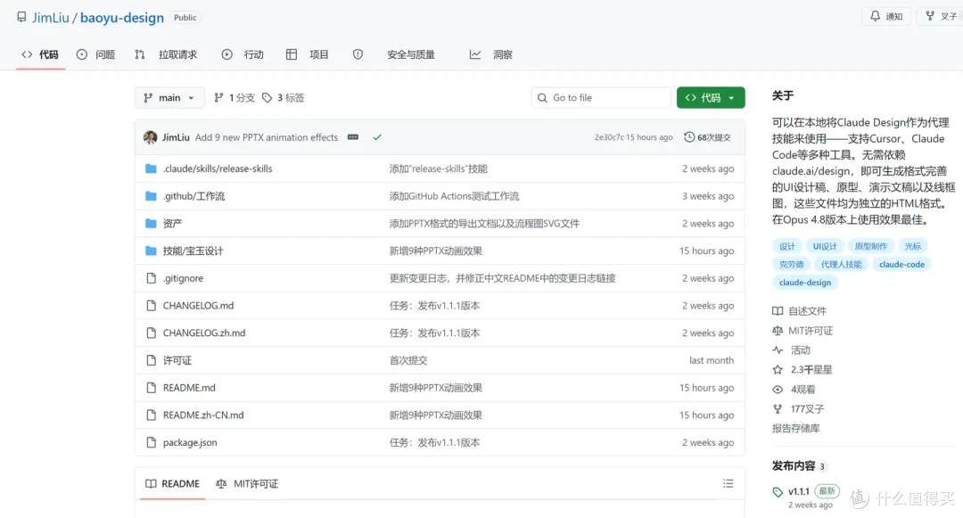Click the UI设计 topic tag
963x518 pixels.
pos(825,246)
